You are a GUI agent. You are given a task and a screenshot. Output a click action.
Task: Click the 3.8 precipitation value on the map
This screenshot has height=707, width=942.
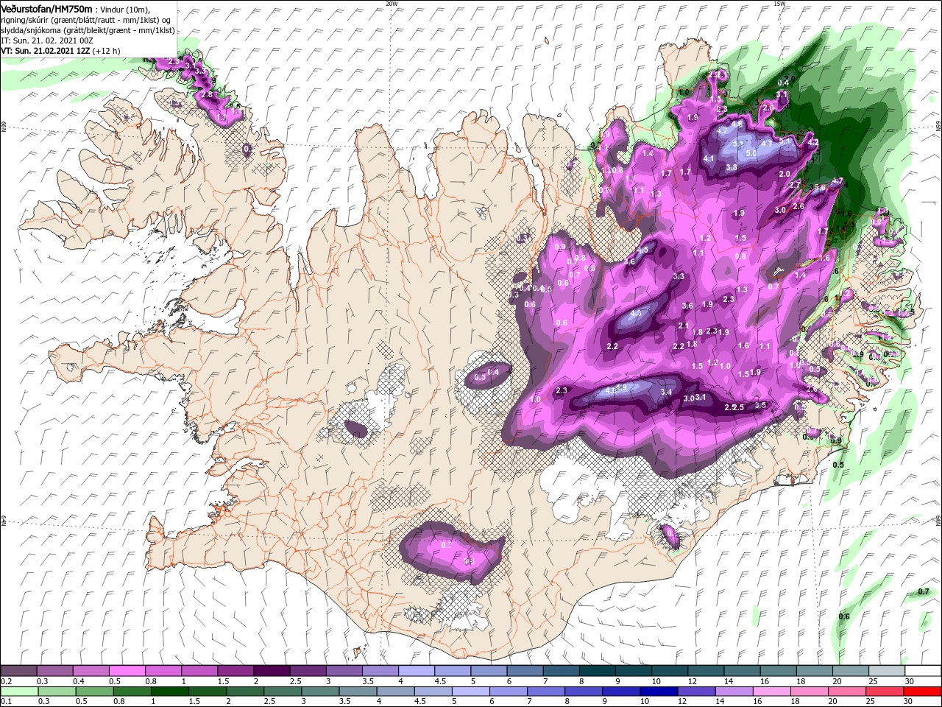coord(732,167)
